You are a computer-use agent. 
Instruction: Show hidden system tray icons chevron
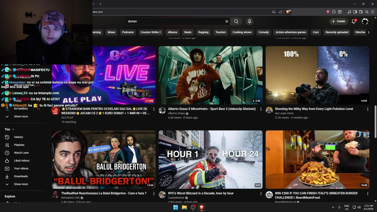pyautogui.click(x=333, y=207)
